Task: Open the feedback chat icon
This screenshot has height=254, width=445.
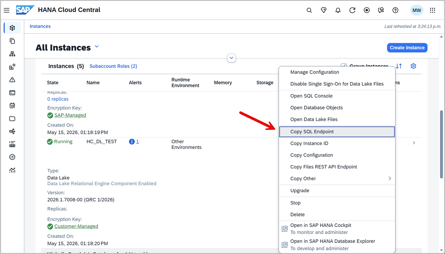Action: (x=381, y=10)
